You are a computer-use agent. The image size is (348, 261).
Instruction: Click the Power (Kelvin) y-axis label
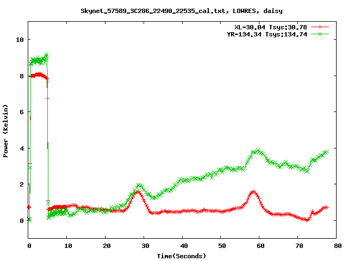click(5, 131)
